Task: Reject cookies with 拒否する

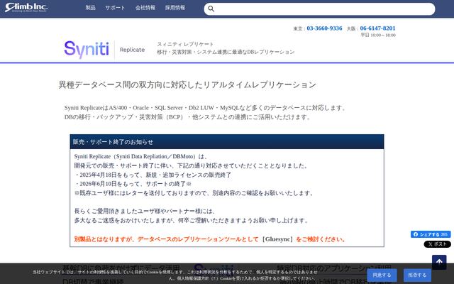Action: point(417,275)
